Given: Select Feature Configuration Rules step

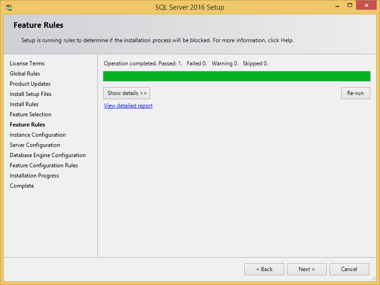Looking at the screenshot, I should coord(44,165).
